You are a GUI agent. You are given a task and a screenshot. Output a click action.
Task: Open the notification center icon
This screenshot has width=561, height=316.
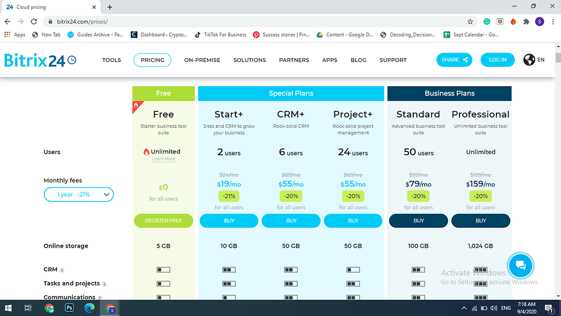[549, 308]
